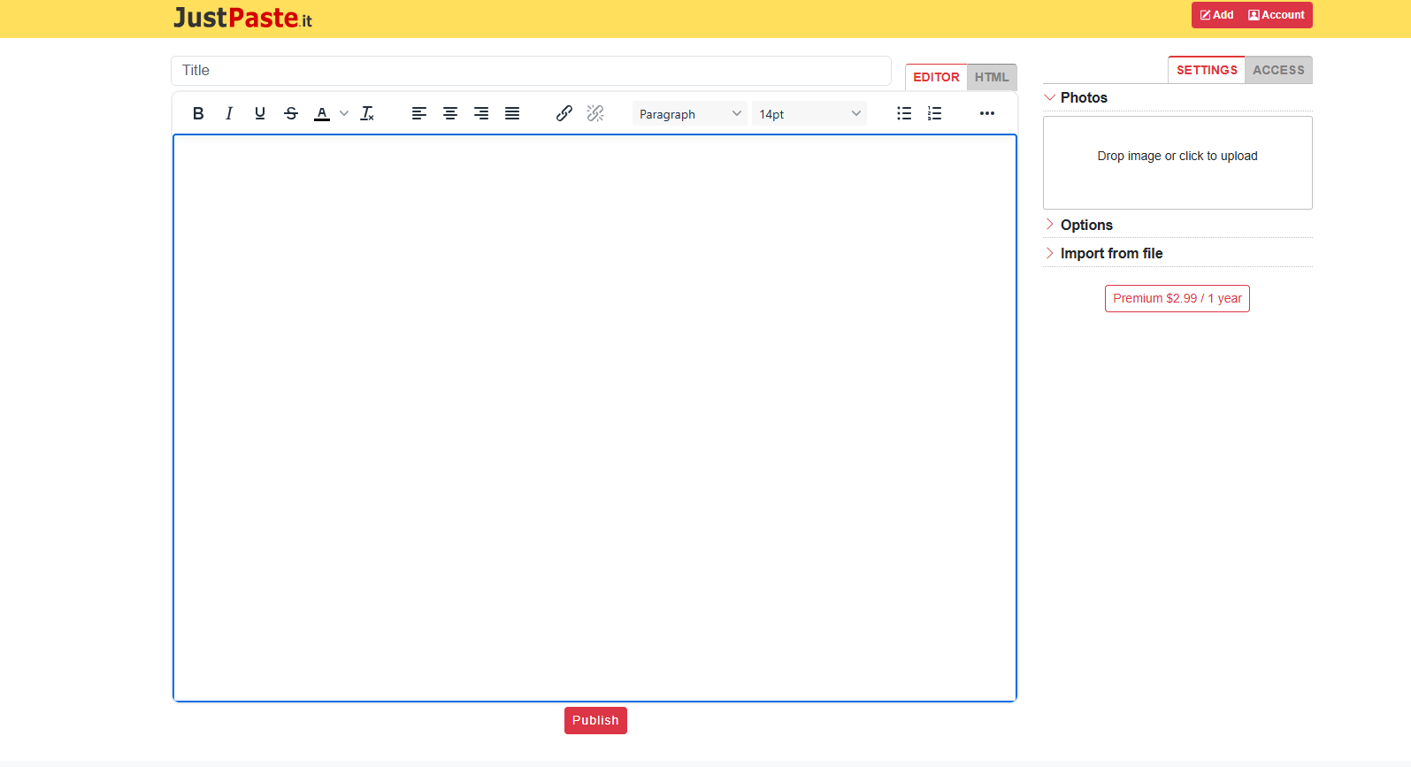The height and width of the screenshot is (767, 1411).
Task: Expand the Options section
Action: [1177, 225]
